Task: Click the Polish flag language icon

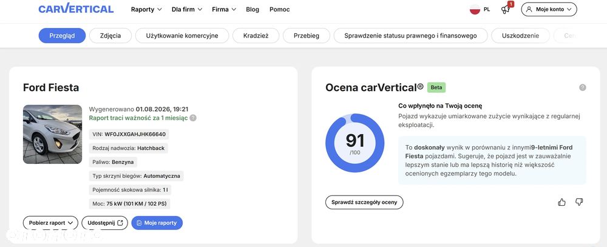Action: tap(475, 9)
